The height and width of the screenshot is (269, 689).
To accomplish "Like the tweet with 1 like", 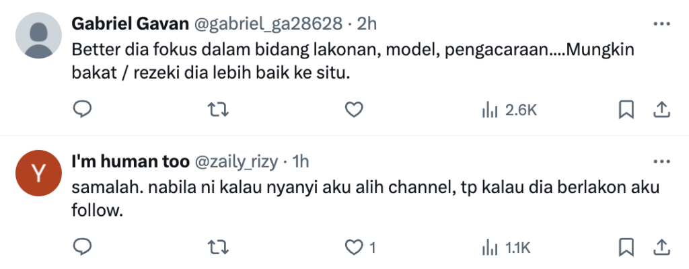I will [361, 248].
